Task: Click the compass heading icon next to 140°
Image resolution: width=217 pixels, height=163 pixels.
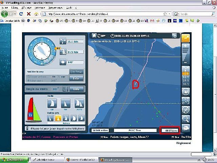Action: tap(63, 62)
